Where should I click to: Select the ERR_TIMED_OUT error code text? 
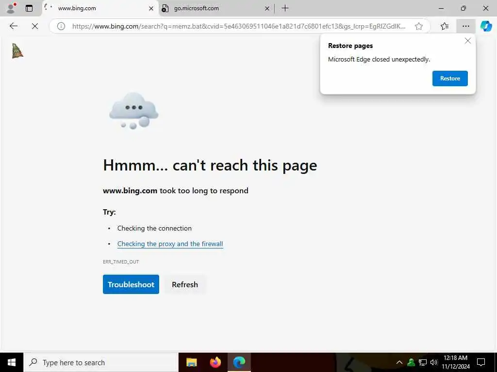point(121,262)
